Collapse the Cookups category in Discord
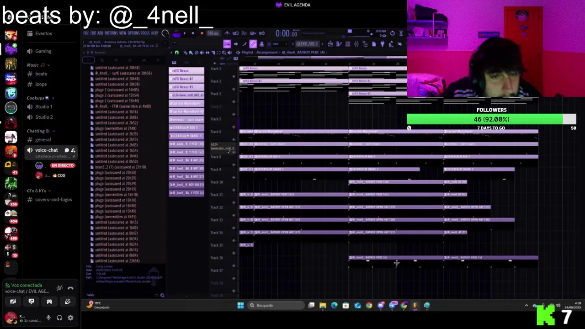This screenshot has width=585, height=329. (40, 98)
